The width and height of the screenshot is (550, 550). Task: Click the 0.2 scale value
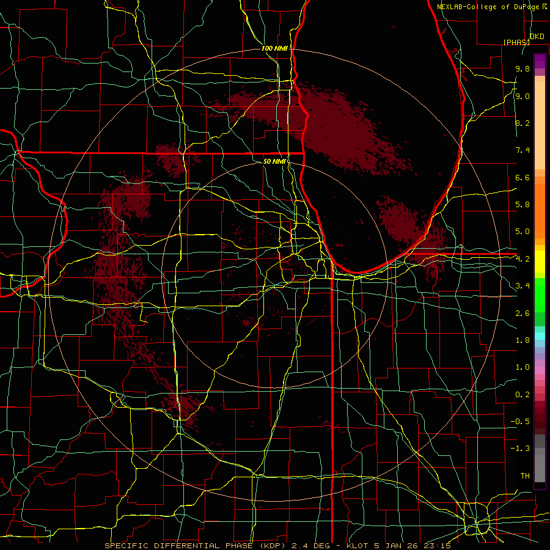tap(522, 395)
